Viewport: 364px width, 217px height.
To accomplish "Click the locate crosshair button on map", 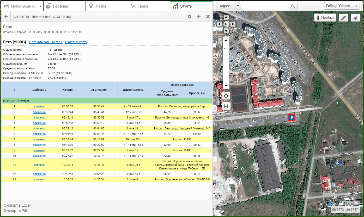I will [226, 96].
